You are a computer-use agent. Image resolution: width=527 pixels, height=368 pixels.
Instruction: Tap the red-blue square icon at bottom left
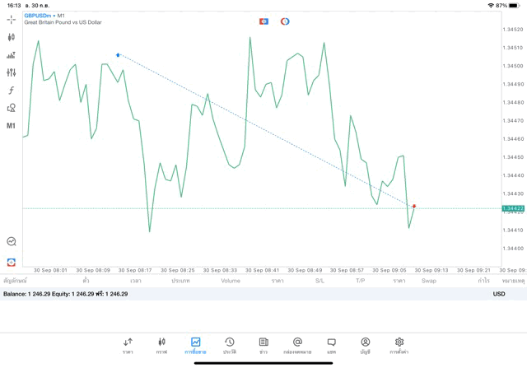(12, 262)
